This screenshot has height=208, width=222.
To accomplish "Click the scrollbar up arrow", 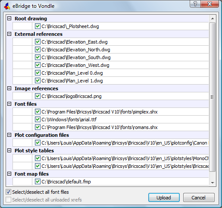I will click(213, 19).
